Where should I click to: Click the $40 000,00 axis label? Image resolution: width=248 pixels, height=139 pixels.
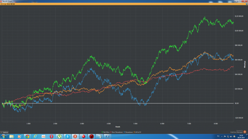click(238, 74)
